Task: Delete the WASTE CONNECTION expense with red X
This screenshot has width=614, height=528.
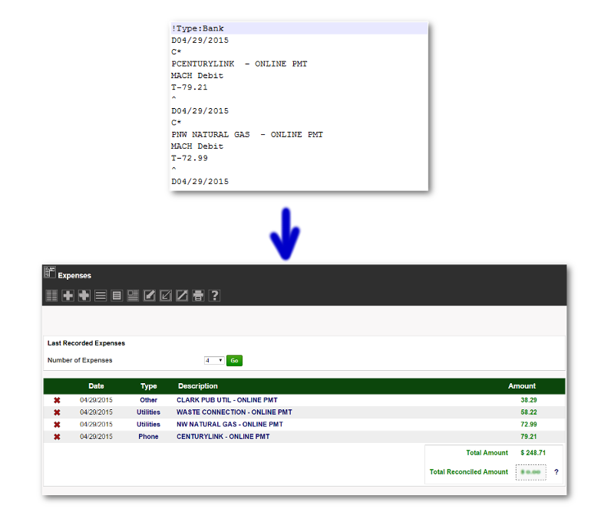Action: [x=57, y=412]
